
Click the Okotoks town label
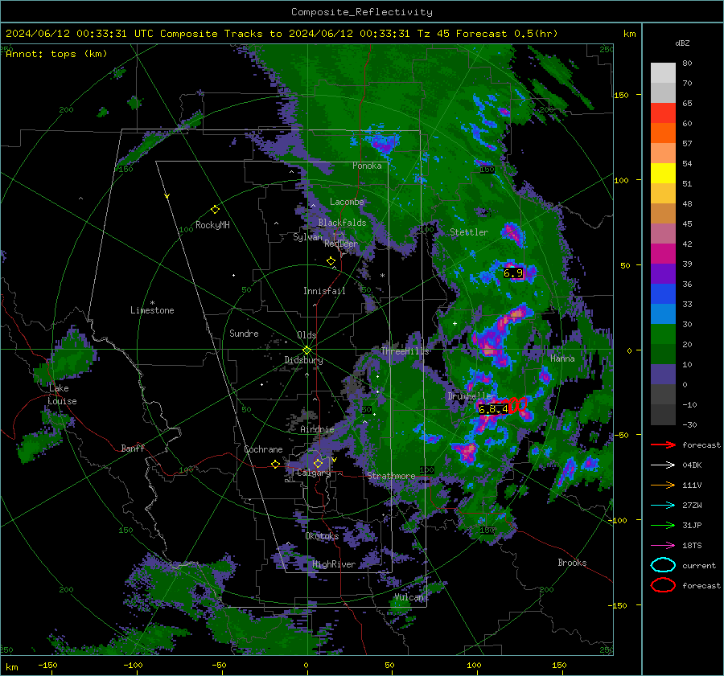[322, 535]
